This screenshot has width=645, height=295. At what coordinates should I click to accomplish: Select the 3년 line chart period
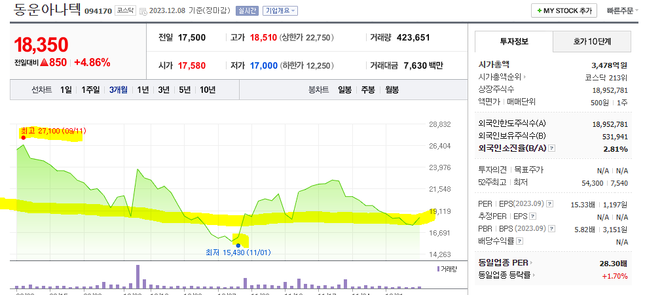(x=164, y=90)
